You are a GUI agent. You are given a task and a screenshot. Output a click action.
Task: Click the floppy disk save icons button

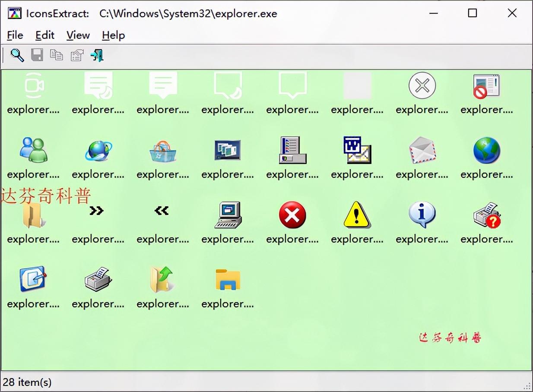[37, 55]
